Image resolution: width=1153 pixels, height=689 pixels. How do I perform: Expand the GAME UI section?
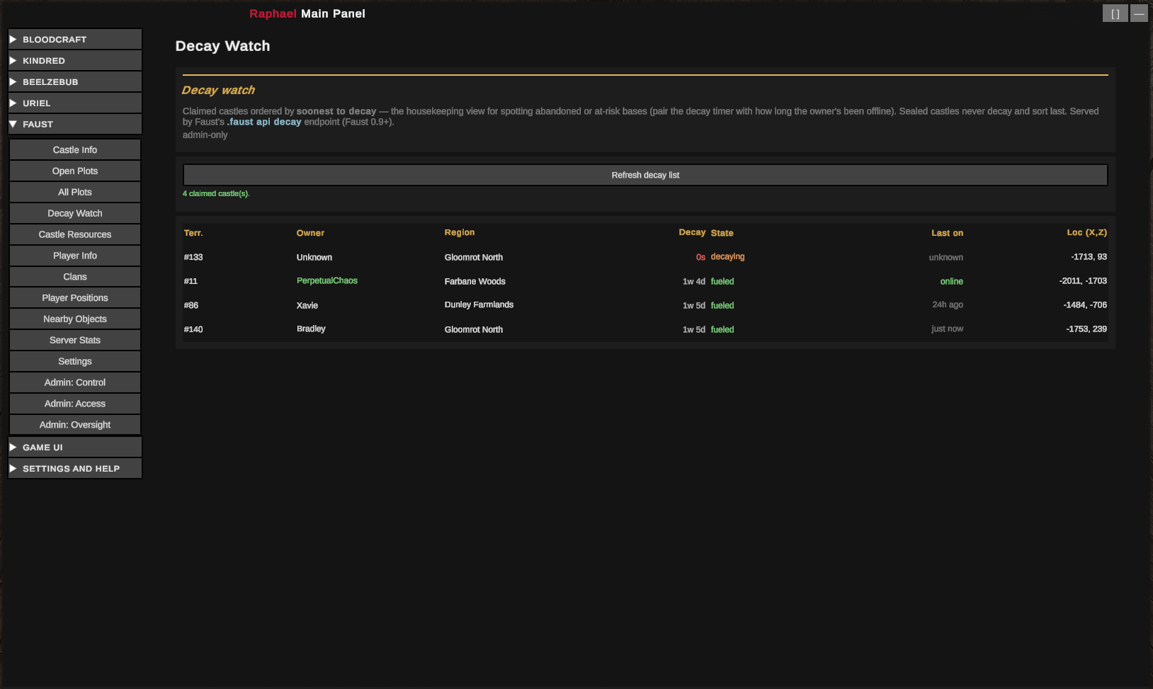(x=75, y=447)
